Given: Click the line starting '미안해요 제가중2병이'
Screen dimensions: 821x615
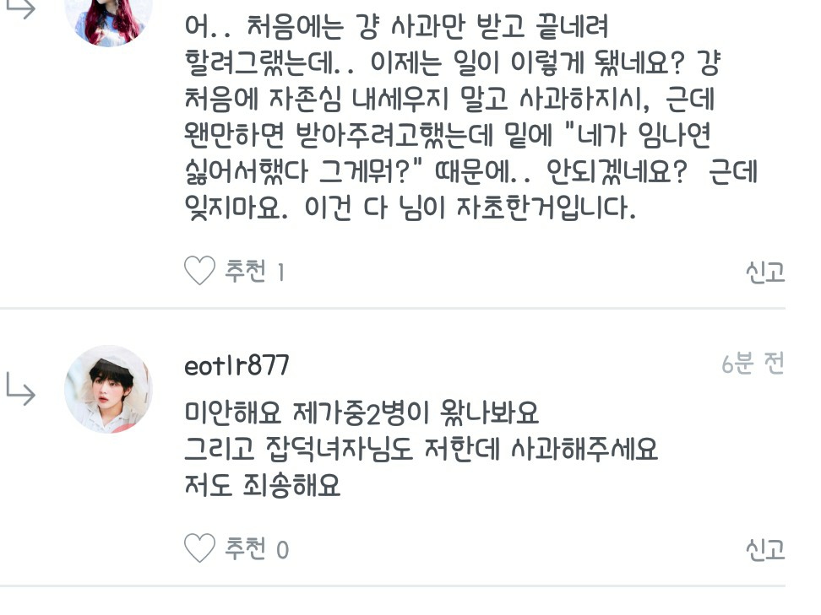Looking at the screenshot, I should (x=362, y=414).
